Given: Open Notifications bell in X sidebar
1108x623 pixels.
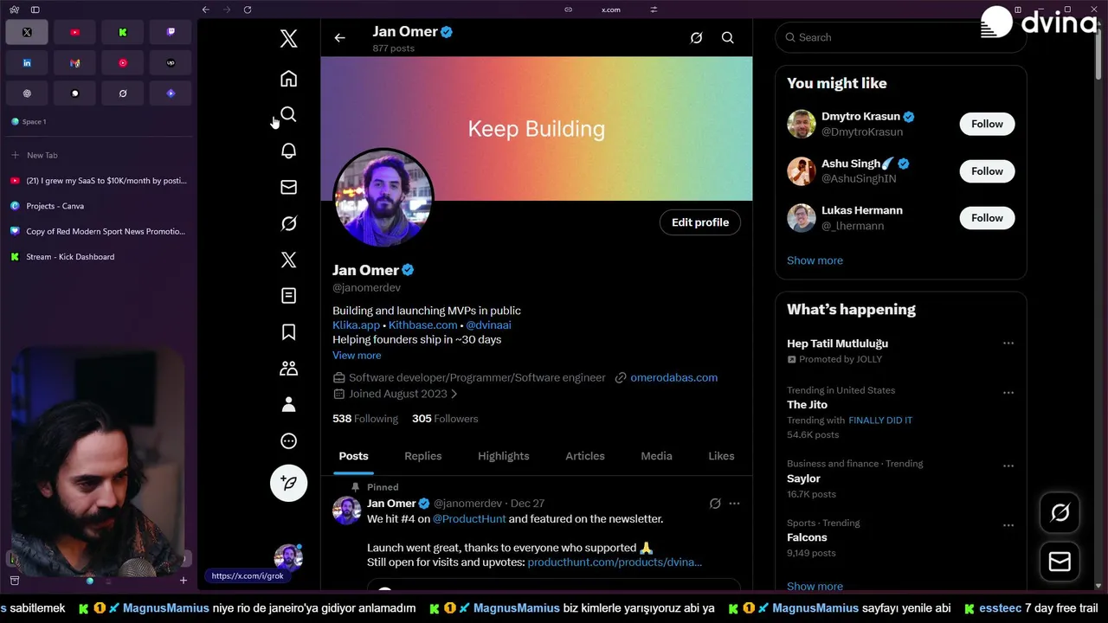Looking at the screenshot, I should (x=289, y=151).
